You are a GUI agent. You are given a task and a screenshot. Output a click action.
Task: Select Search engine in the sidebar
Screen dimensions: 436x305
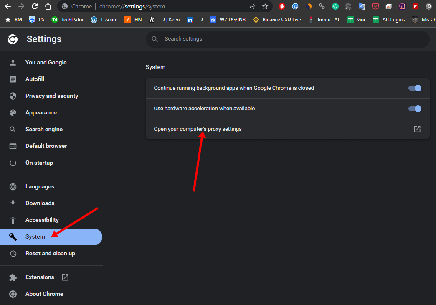pyautogui.click(x=51, y=129)
